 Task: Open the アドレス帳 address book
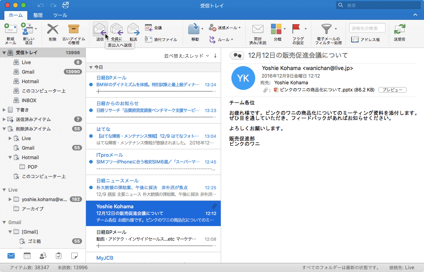coord(365,40)
